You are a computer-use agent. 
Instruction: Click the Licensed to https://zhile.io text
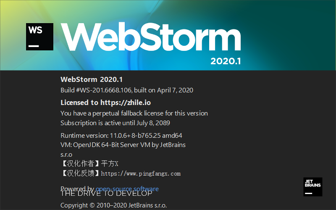[106, 102]
